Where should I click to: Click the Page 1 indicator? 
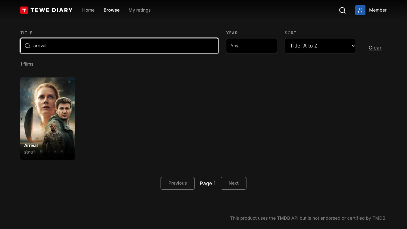tap(208, 183)
